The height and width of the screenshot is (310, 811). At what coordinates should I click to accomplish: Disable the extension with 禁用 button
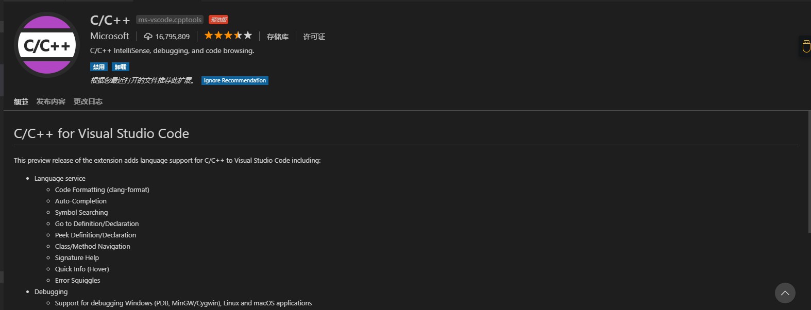point(99,67)
